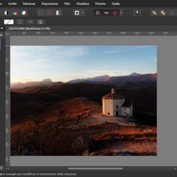Click the first yellow arrange layers icon
177x177 pixels.
[154, 13]
